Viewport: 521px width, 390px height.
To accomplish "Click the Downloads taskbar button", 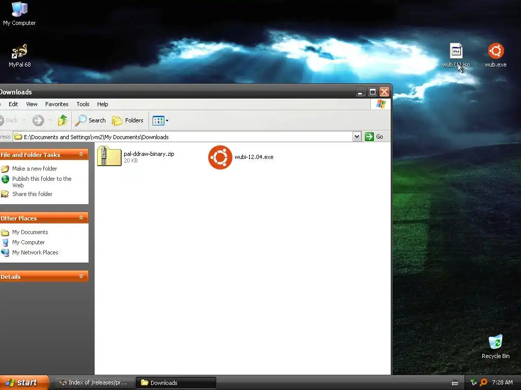I will [x=176, y=383].
